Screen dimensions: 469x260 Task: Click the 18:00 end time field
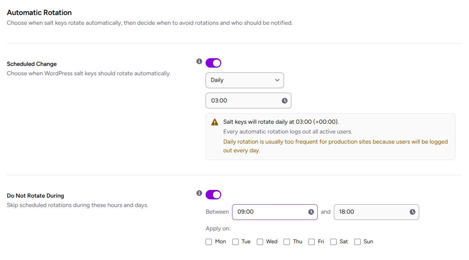(x=376, y=212)
